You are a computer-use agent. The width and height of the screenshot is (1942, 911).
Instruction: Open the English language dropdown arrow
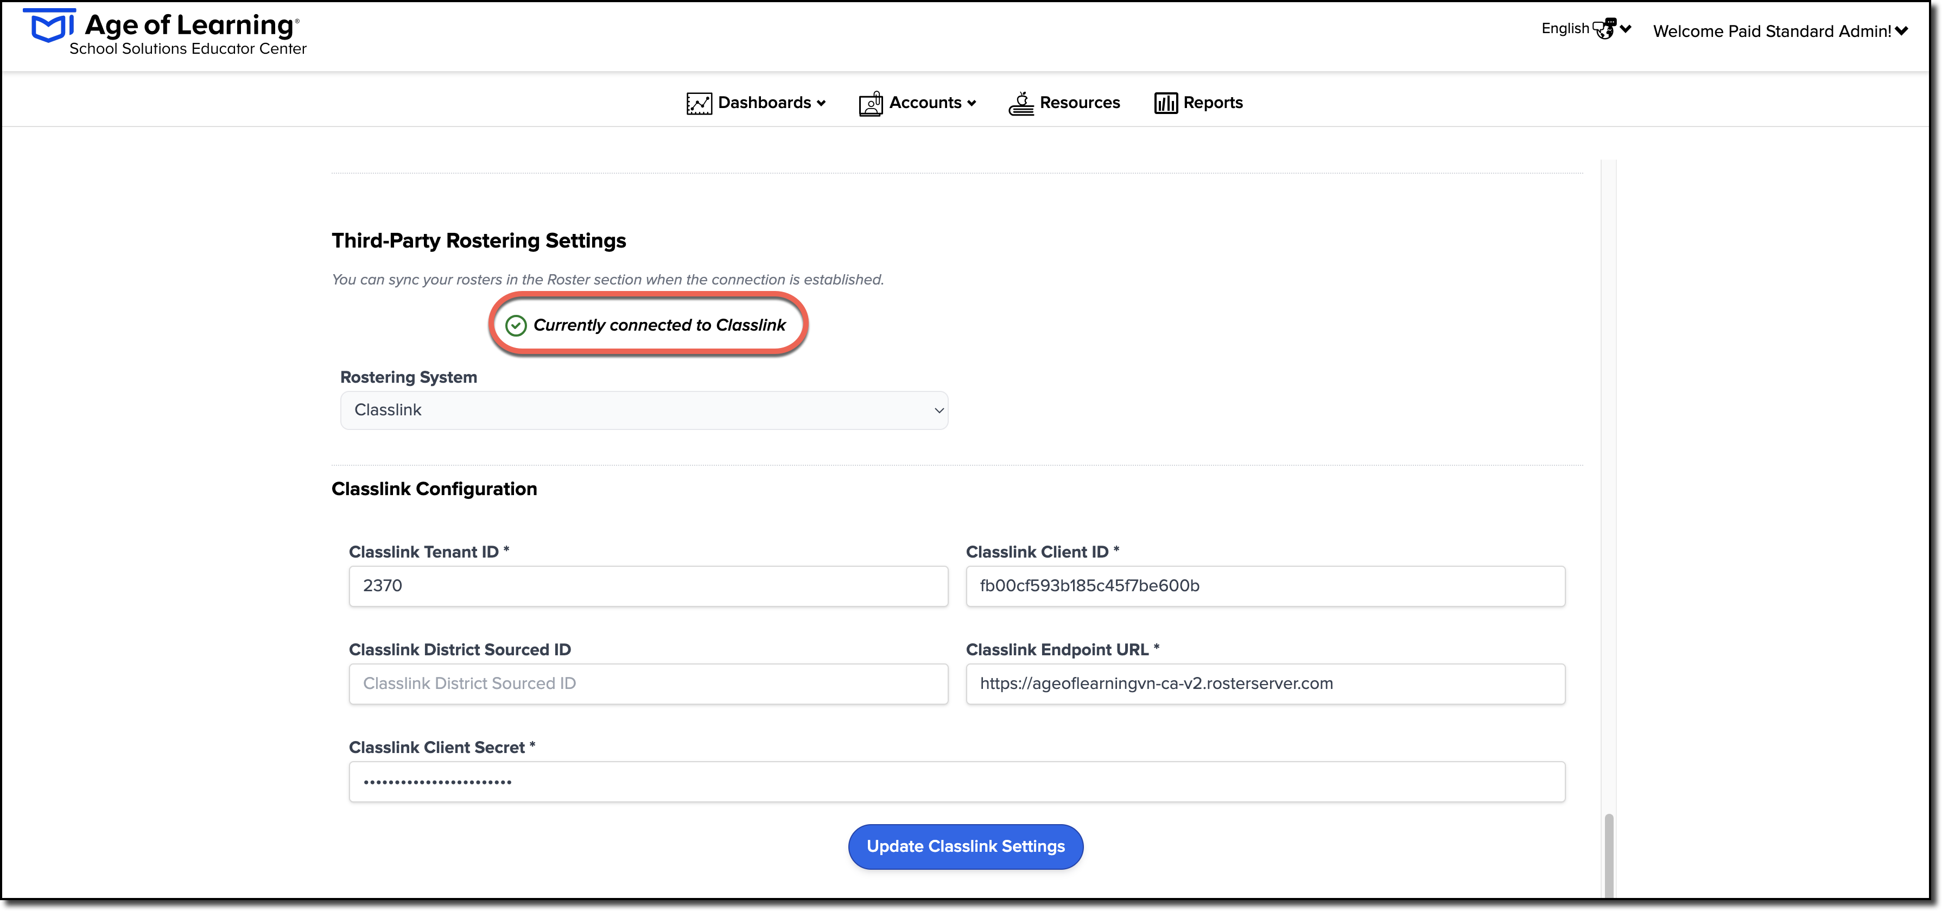click(x=1626, y=29)
